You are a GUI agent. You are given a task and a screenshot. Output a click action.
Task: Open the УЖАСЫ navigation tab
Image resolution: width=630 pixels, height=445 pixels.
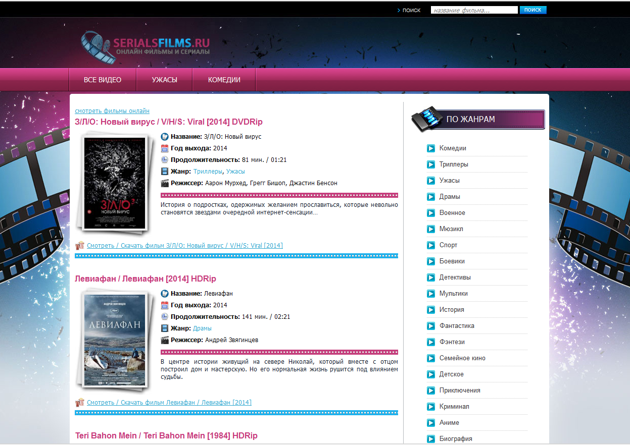165,80
